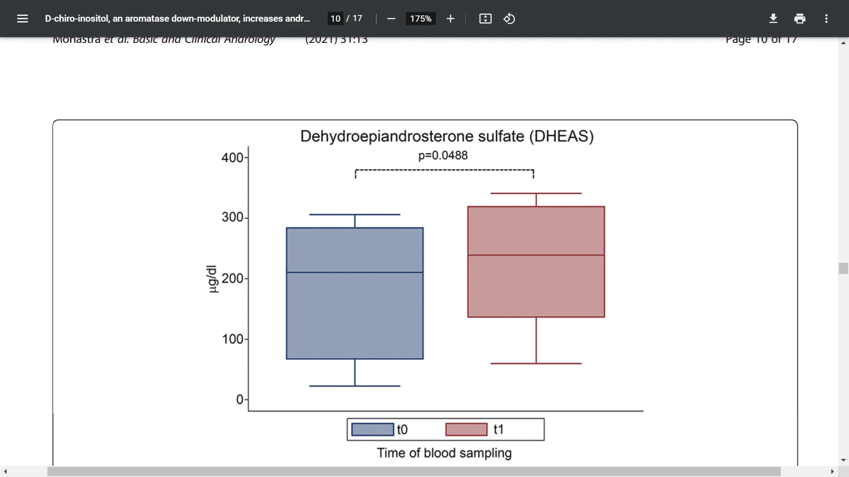This screenshot has width=849, height=477.
Task: Click the 0 y-axis tick label
Action: click(x=240, y=400)
